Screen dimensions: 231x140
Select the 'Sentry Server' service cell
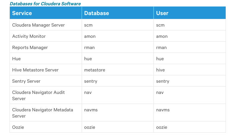46,81
